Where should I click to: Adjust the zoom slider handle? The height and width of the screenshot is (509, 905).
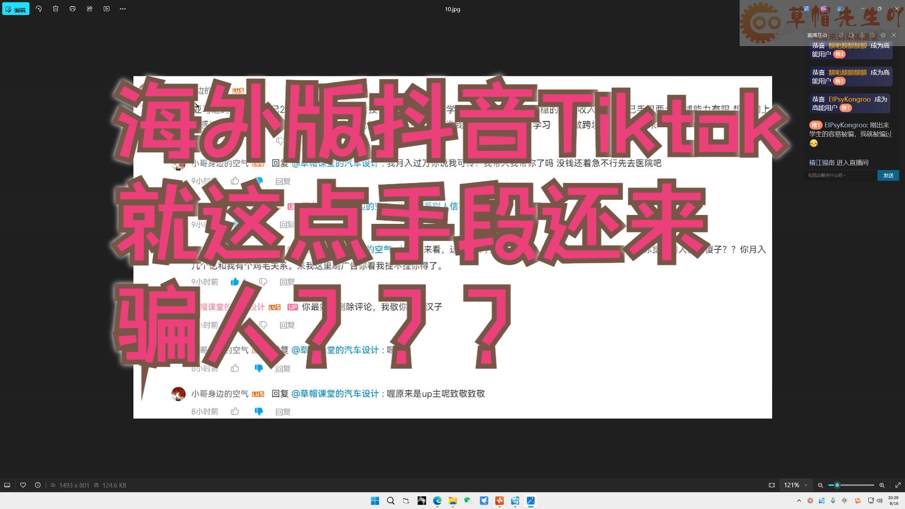click(837, 485)
